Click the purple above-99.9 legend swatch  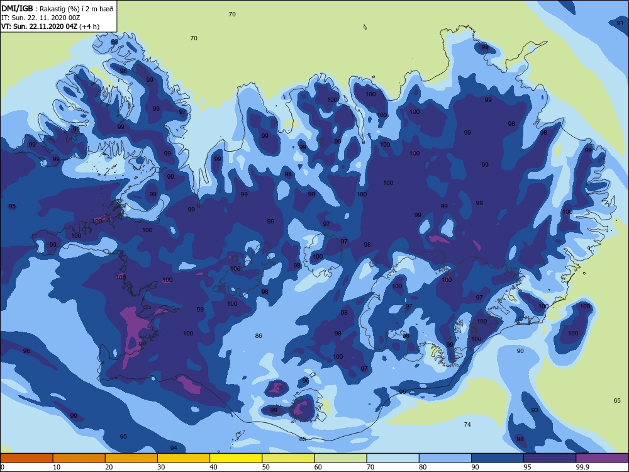(x=602, y=458)
